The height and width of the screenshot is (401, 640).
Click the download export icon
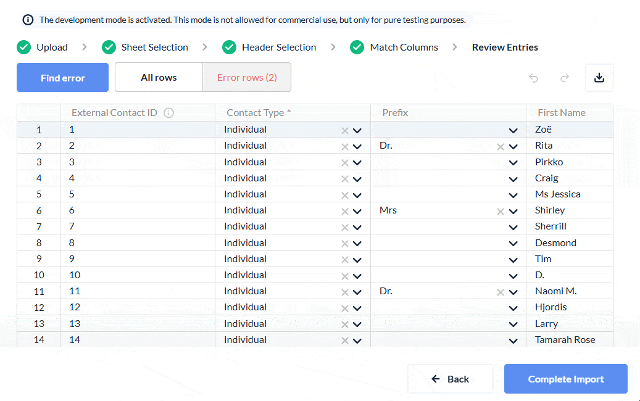pyautogui.click(x=599, y=78)
